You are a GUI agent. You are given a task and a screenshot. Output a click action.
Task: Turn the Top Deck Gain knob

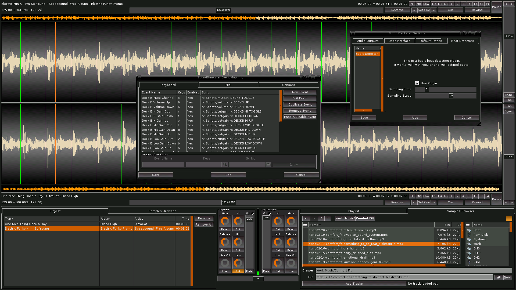coord(225,221)
